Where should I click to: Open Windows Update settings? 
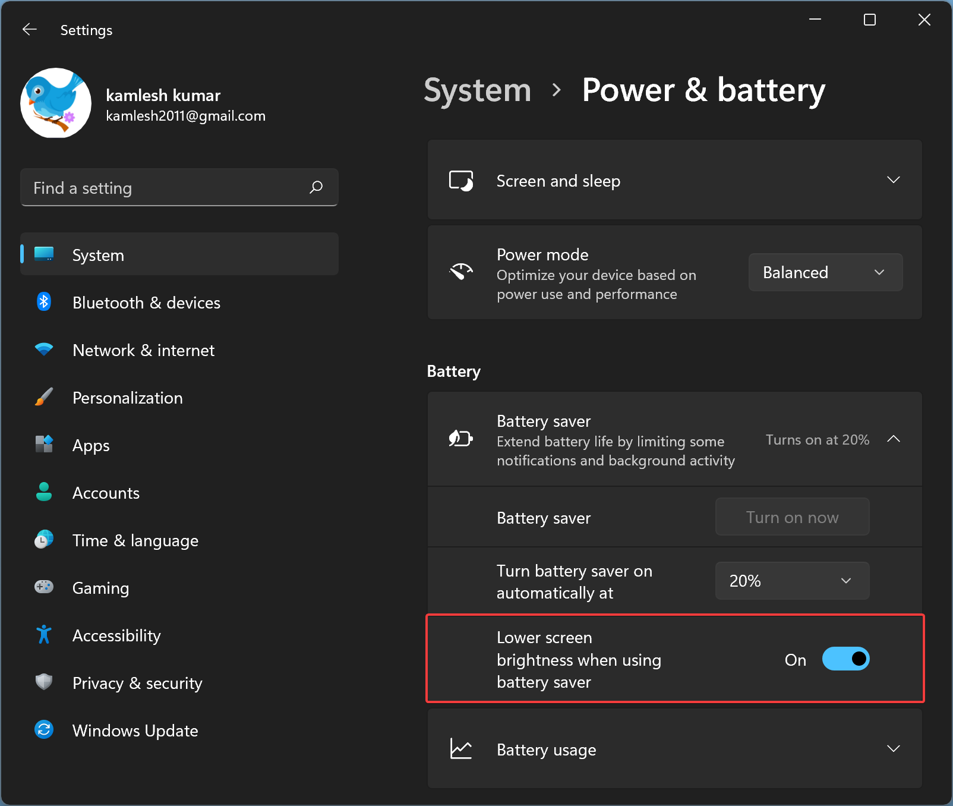tap(179, 730)
